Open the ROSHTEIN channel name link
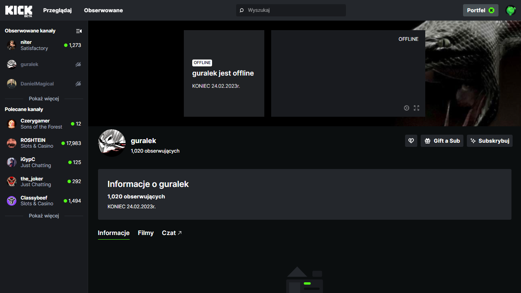This screenshot has width=521, height=293. tap(33, 140)
